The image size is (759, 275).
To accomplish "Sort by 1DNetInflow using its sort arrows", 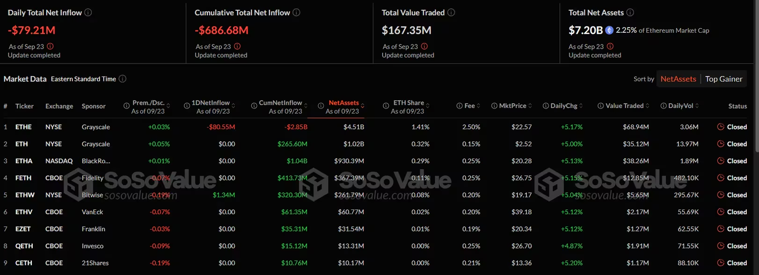I will (234, 106).
